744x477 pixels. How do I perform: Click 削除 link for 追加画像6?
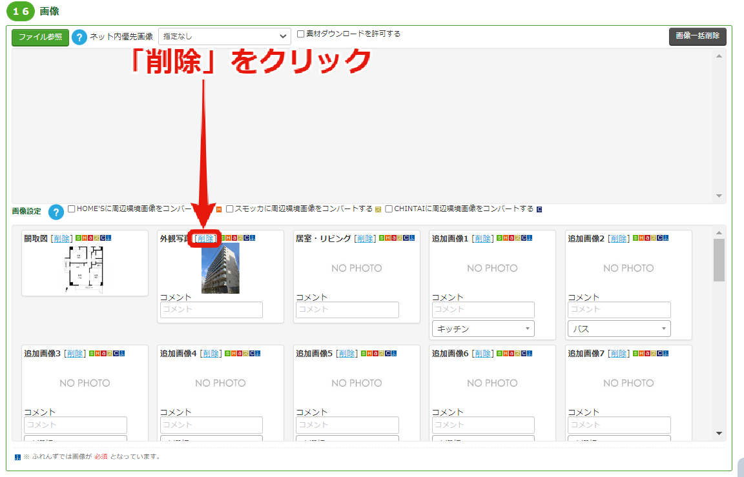(483, 354)
